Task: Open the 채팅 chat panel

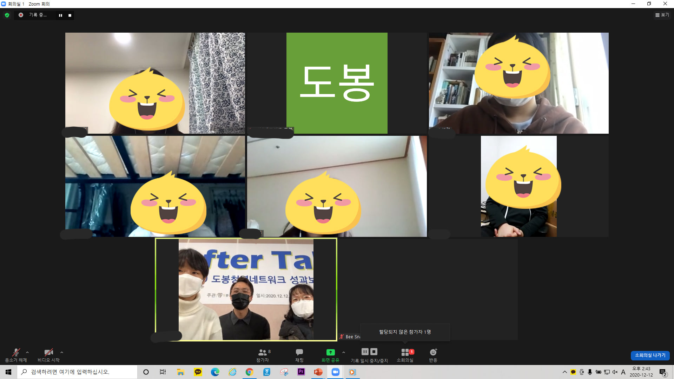Action: [299, 355]
